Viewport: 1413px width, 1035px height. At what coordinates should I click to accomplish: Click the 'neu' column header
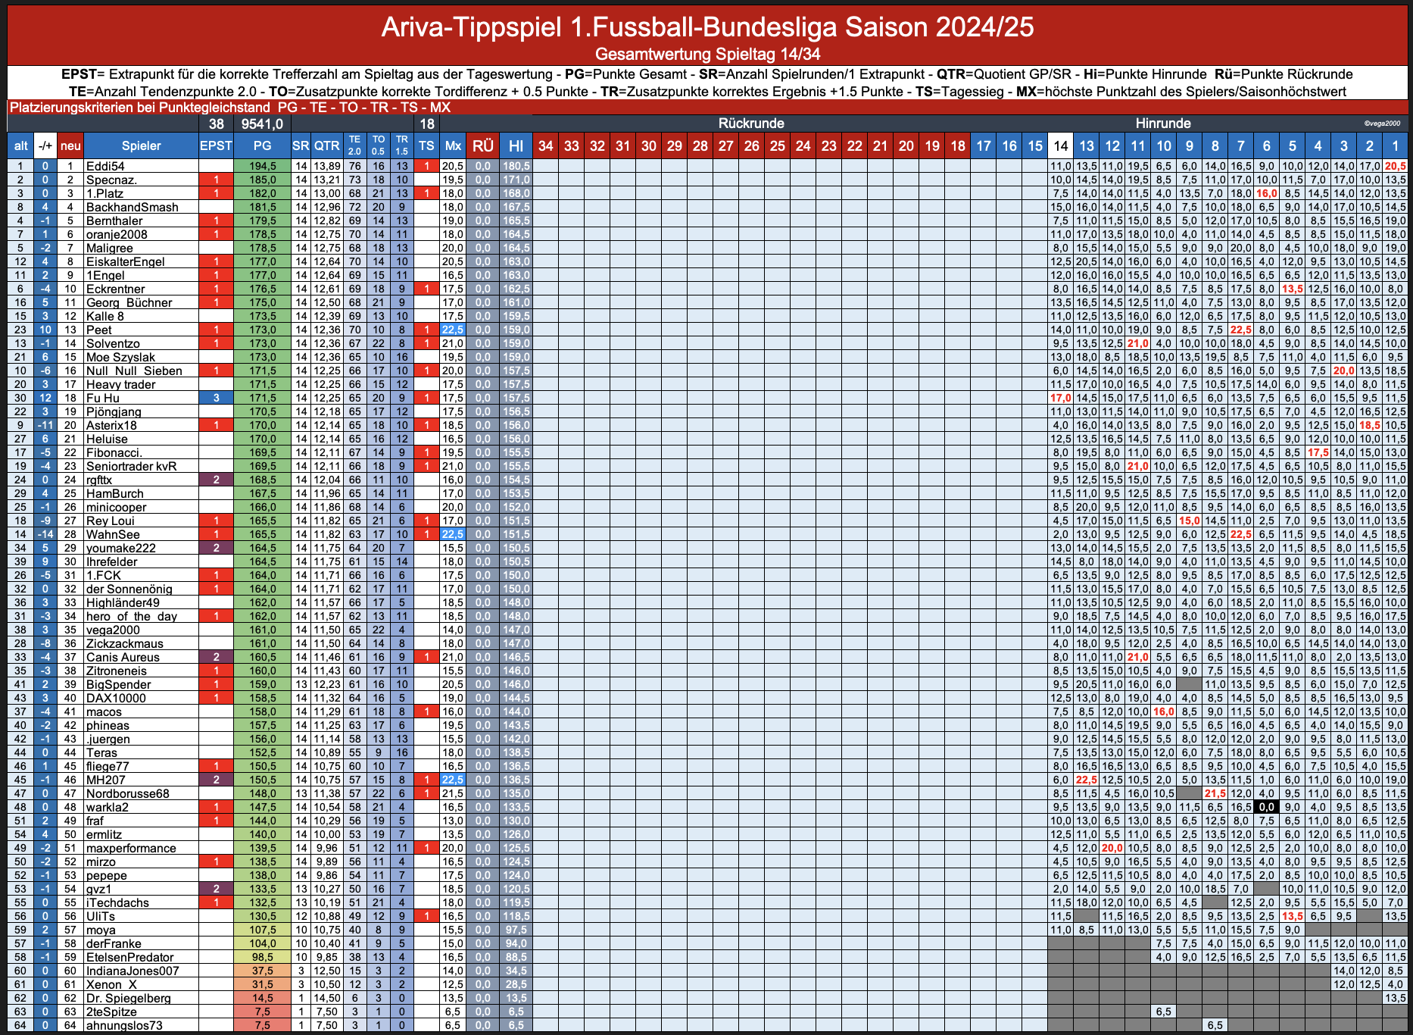tap(70, 145)
